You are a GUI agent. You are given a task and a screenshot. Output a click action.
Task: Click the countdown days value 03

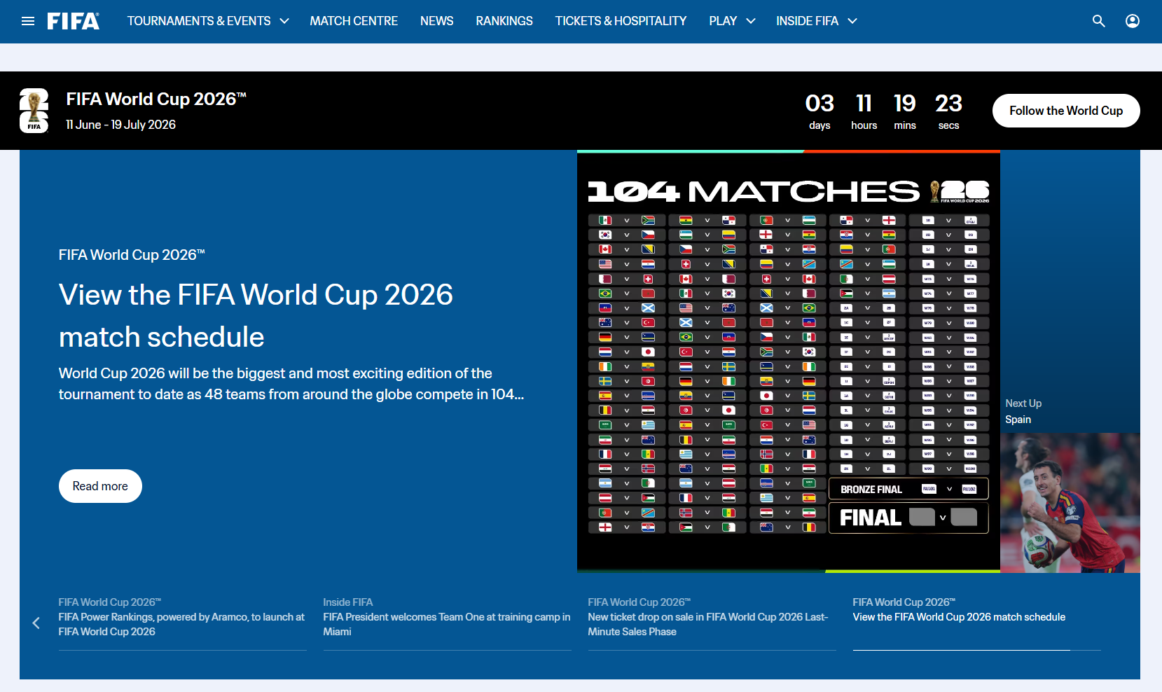[819, 104]
